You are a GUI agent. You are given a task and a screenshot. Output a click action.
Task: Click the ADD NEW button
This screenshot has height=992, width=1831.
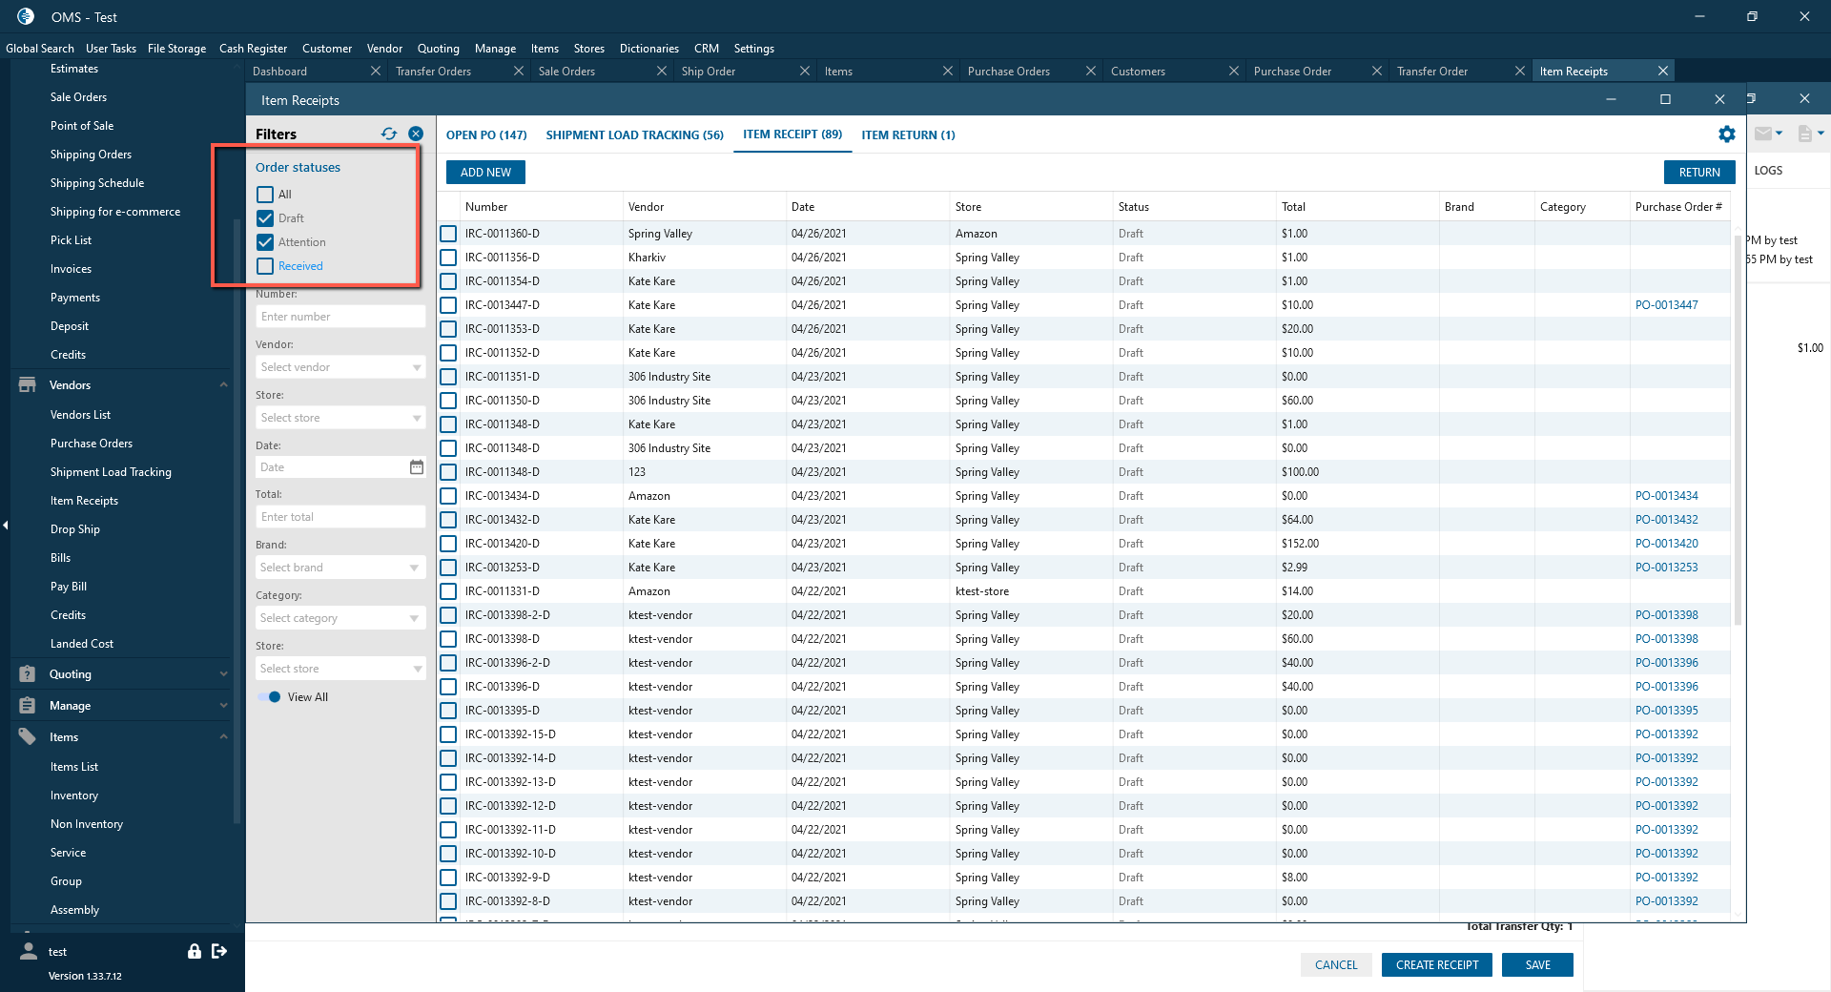485,173
